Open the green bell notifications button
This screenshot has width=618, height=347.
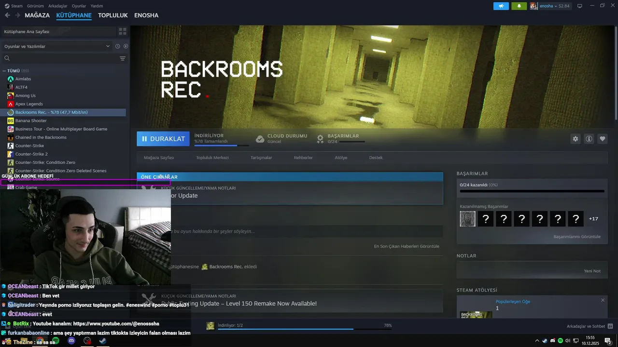click(x=519, y=6)
